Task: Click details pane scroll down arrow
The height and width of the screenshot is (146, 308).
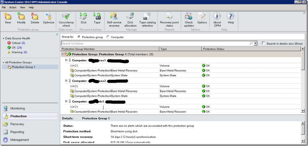Action: [x=303, y=141]
